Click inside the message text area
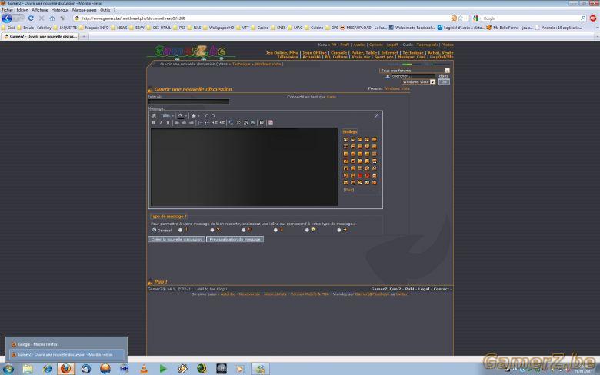Screen dimensions: 600x375 [244, 167]
